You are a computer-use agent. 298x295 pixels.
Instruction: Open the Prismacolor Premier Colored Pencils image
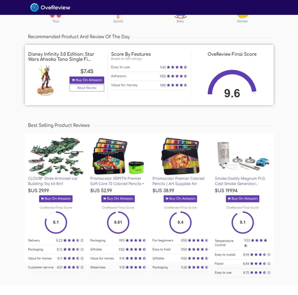click(180, 156)
